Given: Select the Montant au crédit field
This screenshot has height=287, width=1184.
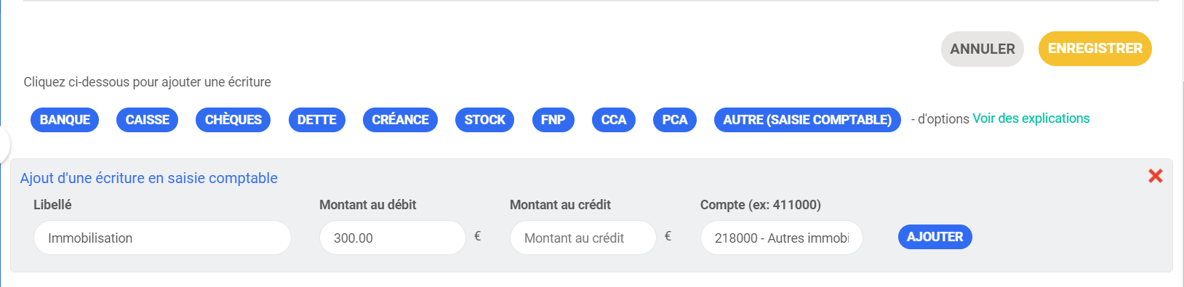Looking at the screenshot, I should coord(583,238).
